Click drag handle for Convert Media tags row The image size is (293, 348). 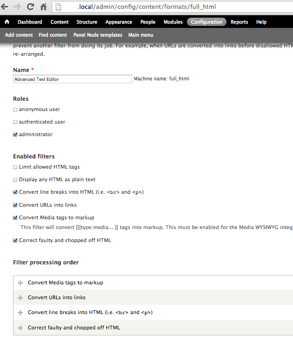(x=20, y=282)
